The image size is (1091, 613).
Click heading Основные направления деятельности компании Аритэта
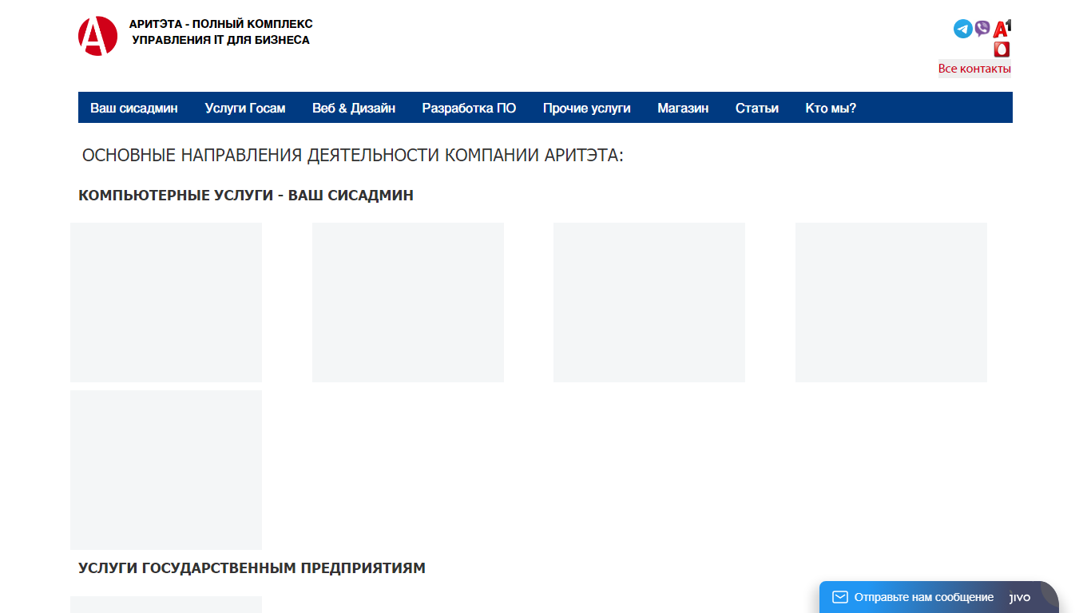tap(353, 155)
